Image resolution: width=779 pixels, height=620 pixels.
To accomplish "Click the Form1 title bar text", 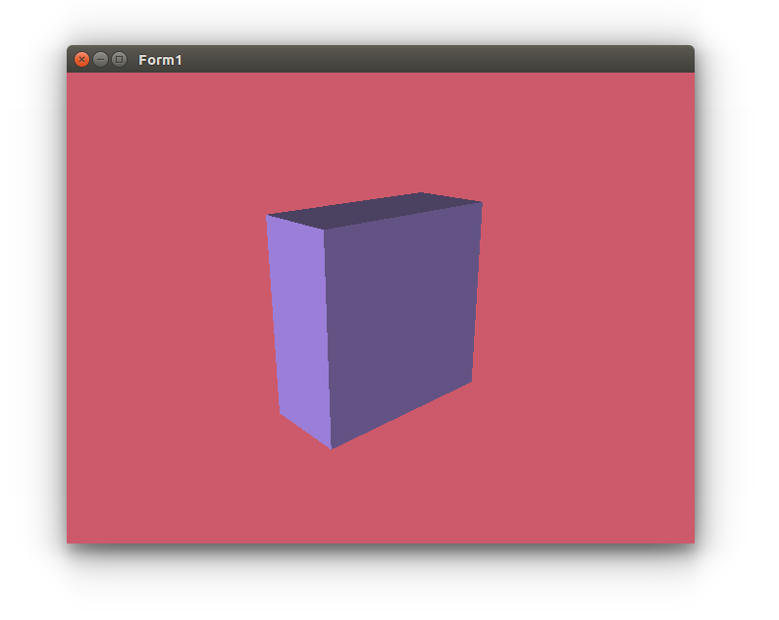I will pos(160,60).
